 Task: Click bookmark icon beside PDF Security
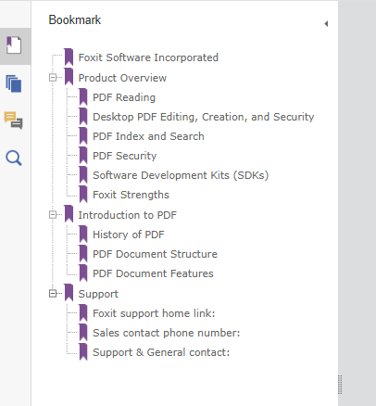[83, 156]
